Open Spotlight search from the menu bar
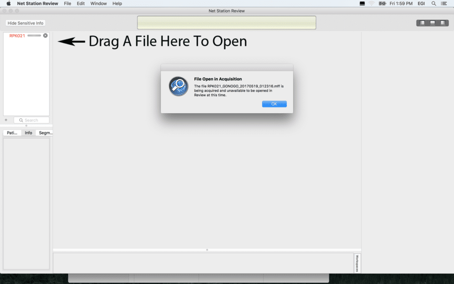This screenshot has width=454, height=284. pyautogui.click(x=433, y=4)
